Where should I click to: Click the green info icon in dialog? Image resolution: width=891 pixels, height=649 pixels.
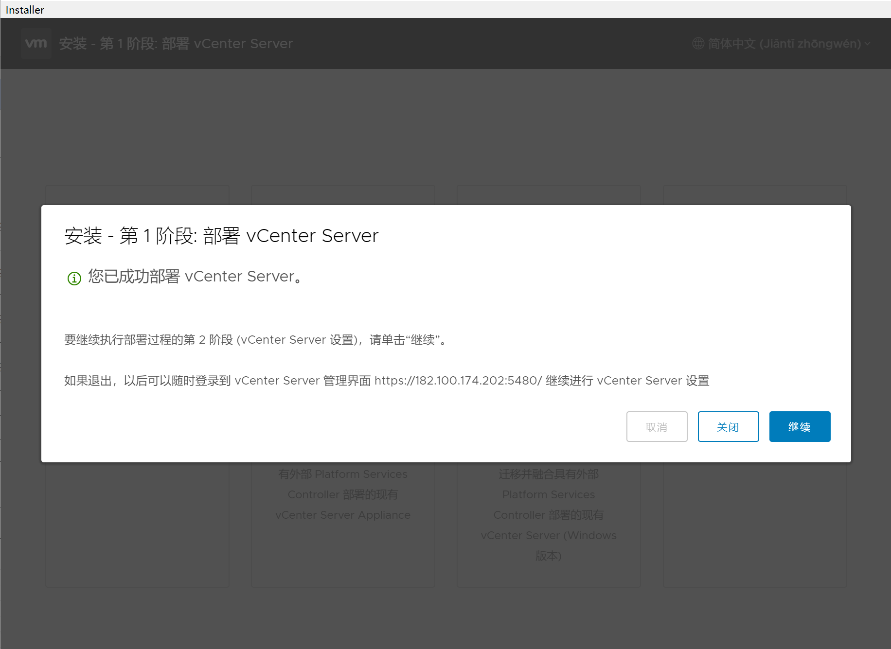74,279
